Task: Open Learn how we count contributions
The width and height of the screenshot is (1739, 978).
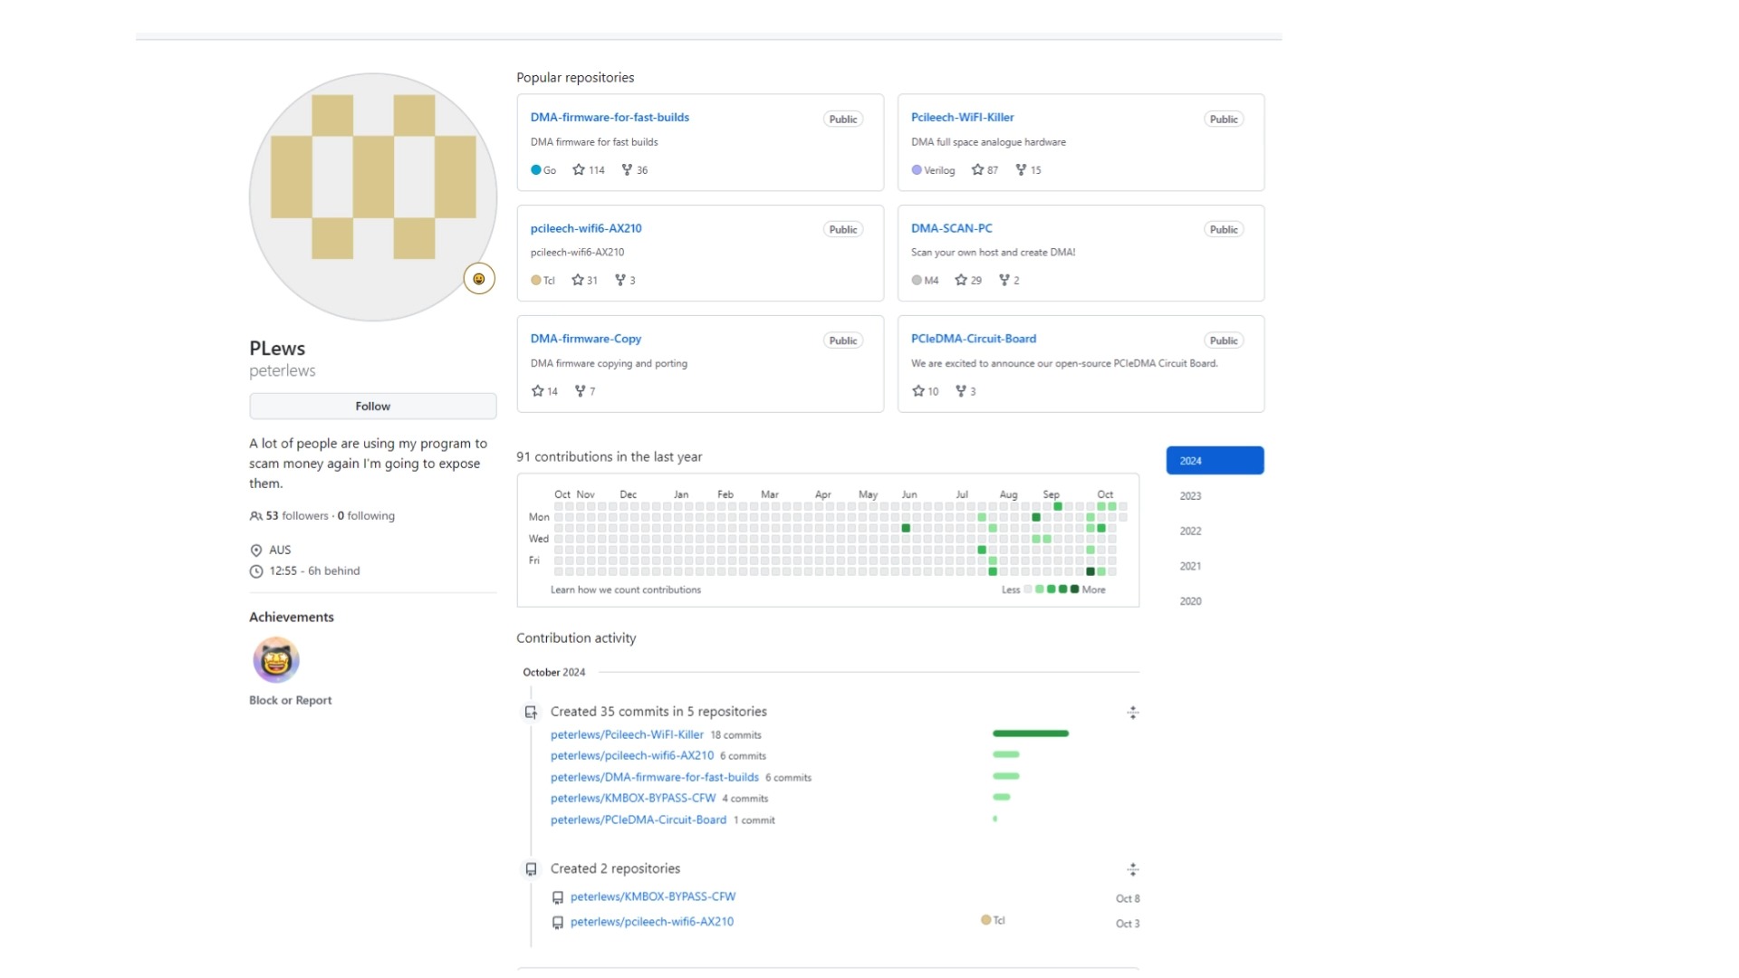Action: point(626,590)
